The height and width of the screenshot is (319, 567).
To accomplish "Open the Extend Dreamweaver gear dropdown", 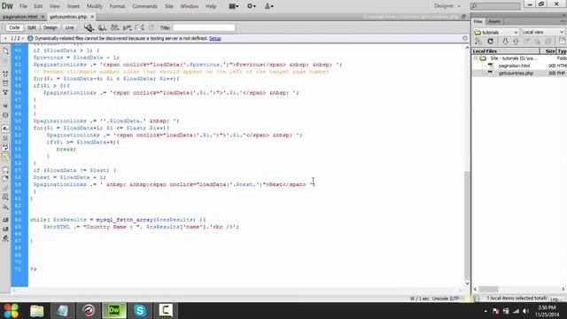I will 252,6.
